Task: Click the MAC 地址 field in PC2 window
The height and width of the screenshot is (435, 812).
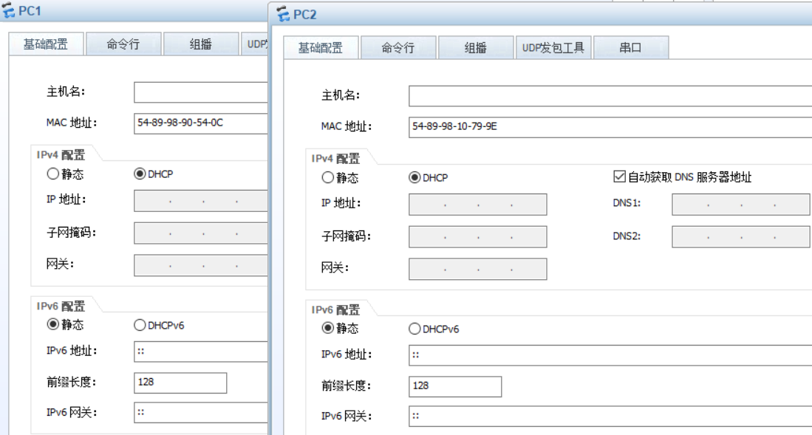Action: tap(610, 127)
